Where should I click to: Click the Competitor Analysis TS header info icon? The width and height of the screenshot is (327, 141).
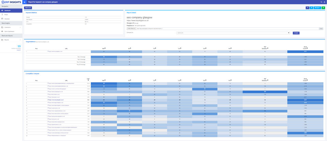click(x=156, y=80)
